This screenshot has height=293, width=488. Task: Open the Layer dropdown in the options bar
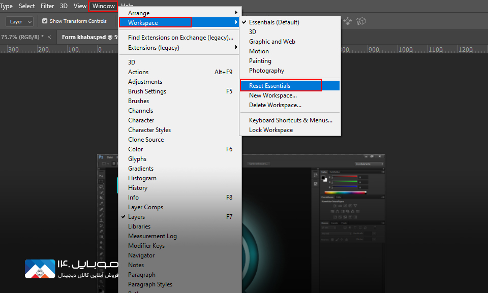click(x=19, y=21)
